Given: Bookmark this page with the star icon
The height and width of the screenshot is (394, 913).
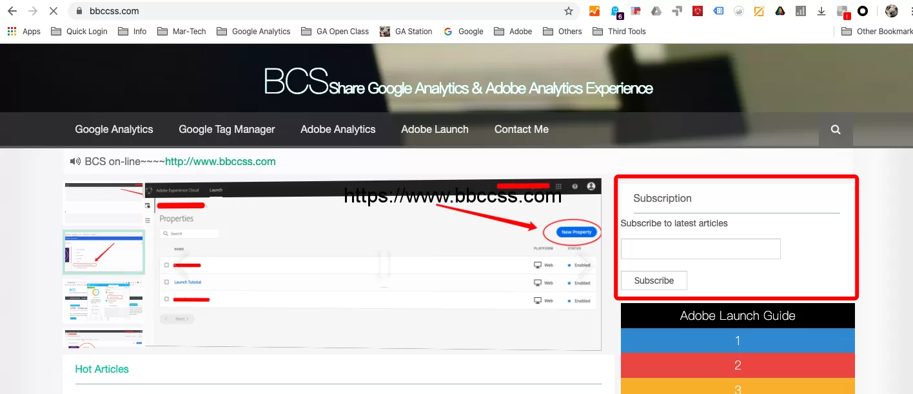Looking at the screenshot, I should [x=568, y=11].
